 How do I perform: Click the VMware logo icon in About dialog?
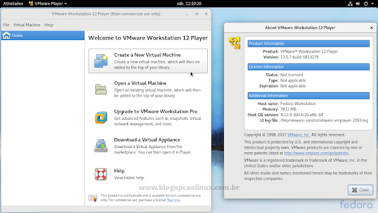(x=234, y=43)
